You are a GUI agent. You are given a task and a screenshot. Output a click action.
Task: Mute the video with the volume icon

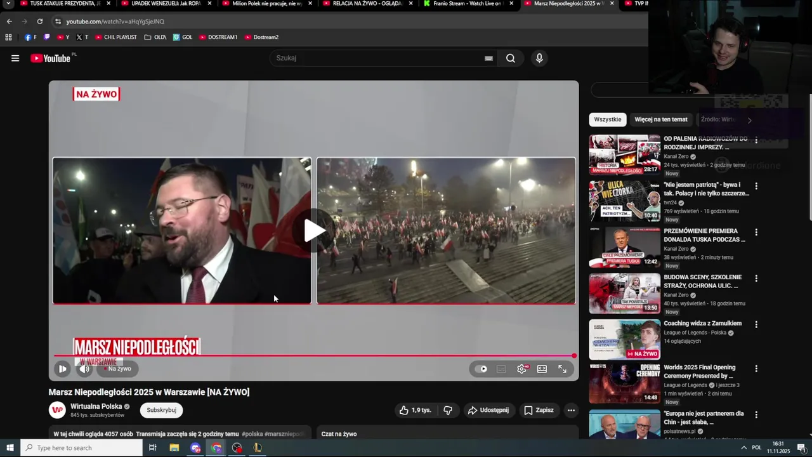click(84, 369)
